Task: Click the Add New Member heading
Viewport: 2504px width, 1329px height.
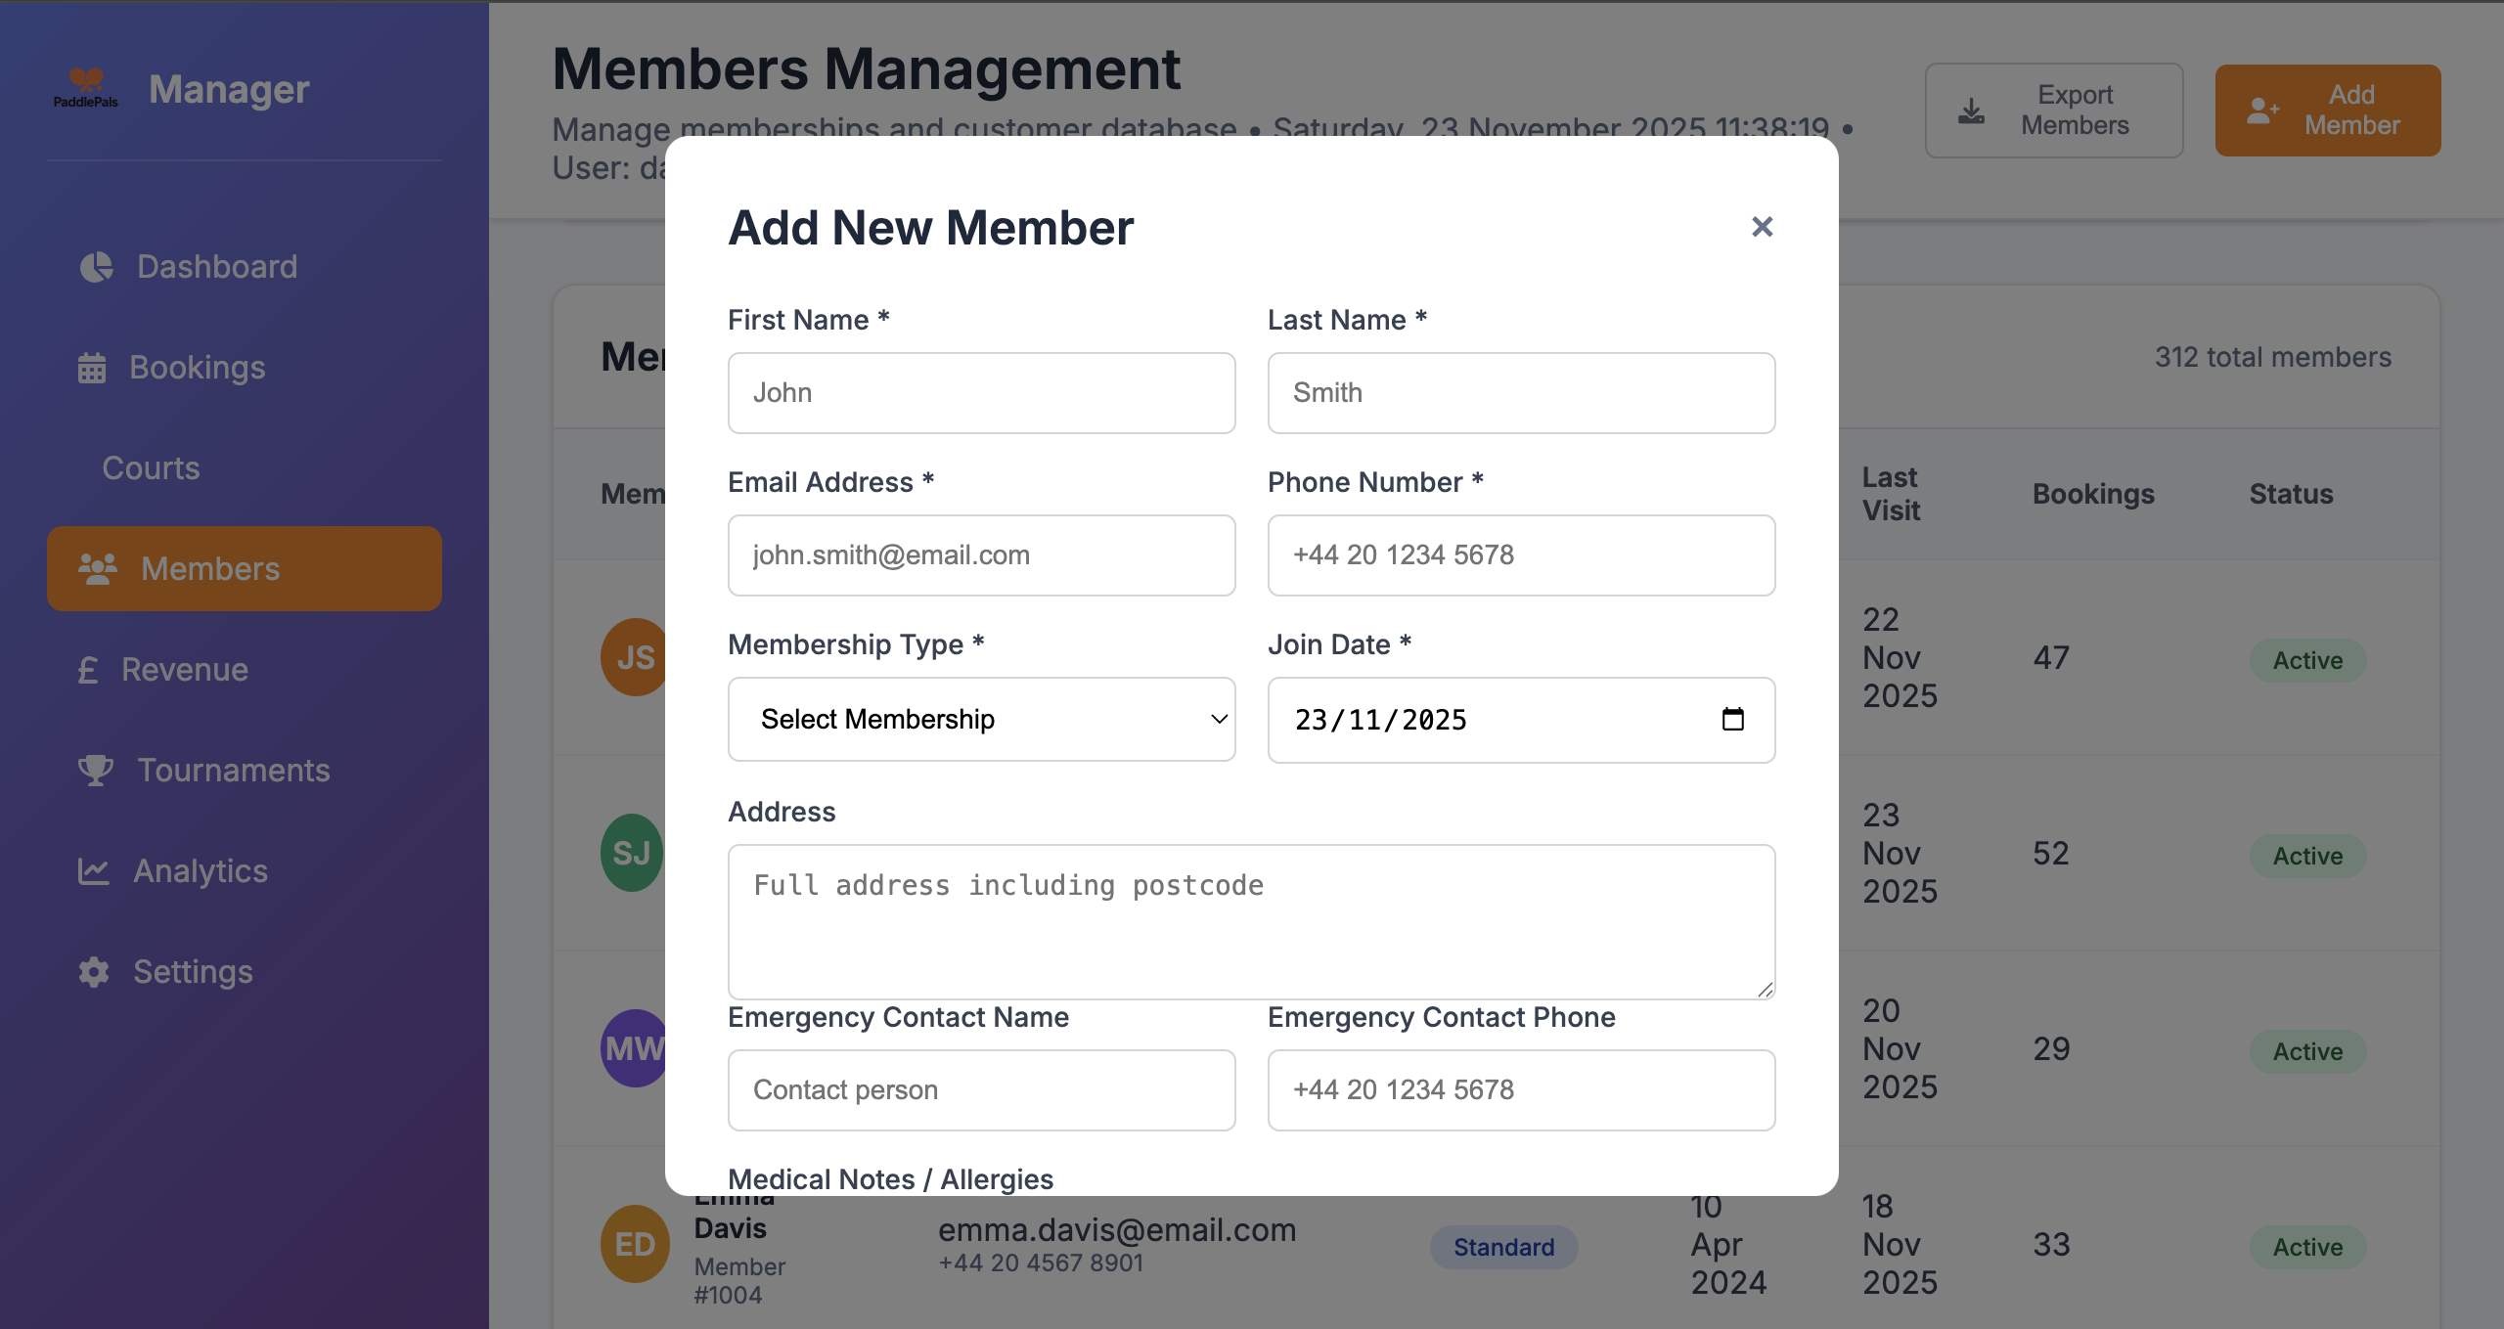Action: tap(930, 228)
